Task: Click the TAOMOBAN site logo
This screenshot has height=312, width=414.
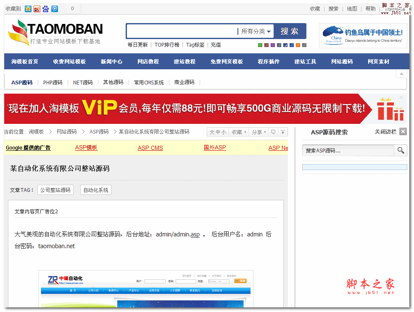Action: pos(55,32)
